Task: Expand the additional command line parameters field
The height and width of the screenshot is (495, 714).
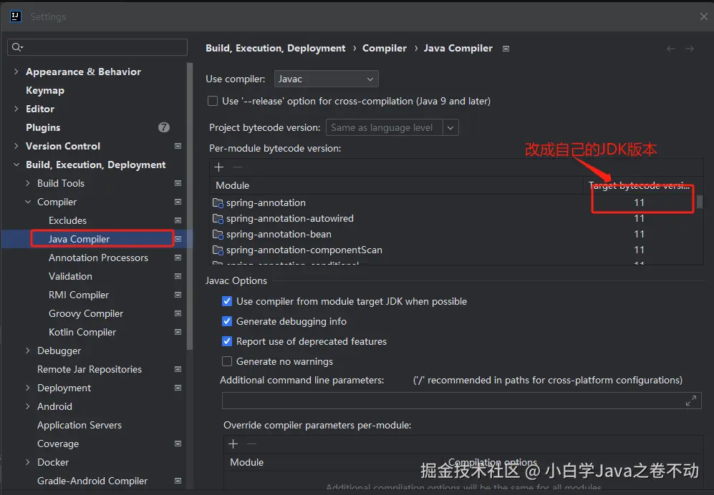Action: [691, 401]
